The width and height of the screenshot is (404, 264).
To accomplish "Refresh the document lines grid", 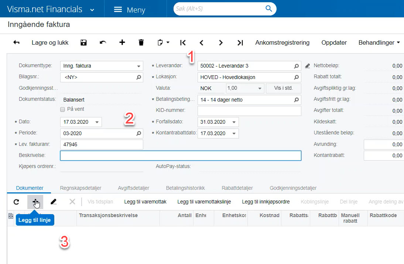I will [x=16, y=202].
